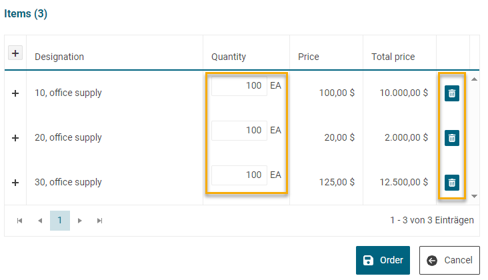
Task: Go to next page of items
Action: [x=80, y=221]
